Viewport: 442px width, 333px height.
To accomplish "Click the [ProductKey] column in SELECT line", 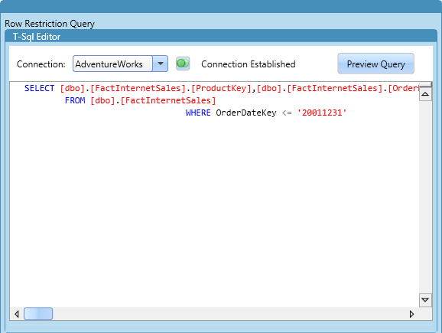I will click(x=221, y=88).
